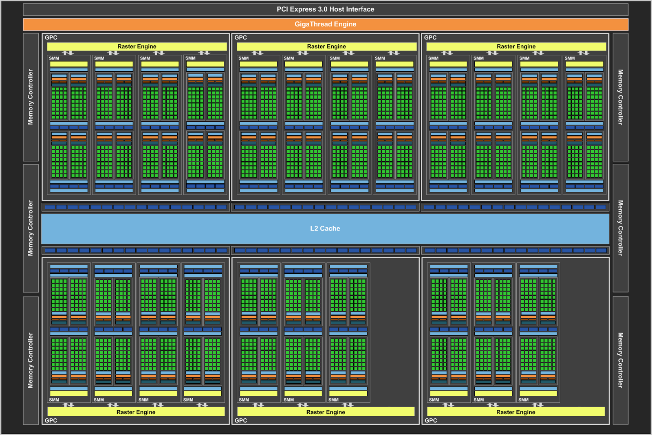
Task: Select the middle-right Memory Controller block
Action: click(620, 228)
